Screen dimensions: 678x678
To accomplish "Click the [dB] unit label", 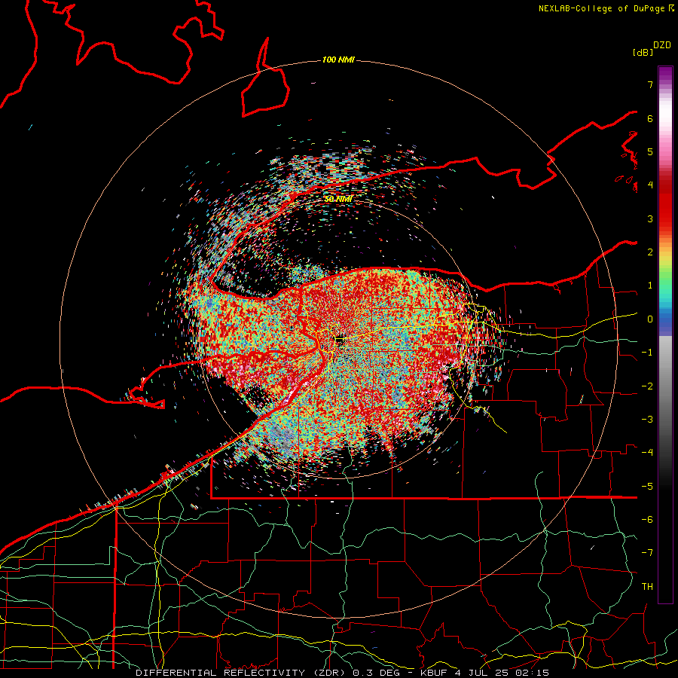I will click(643, 52).
